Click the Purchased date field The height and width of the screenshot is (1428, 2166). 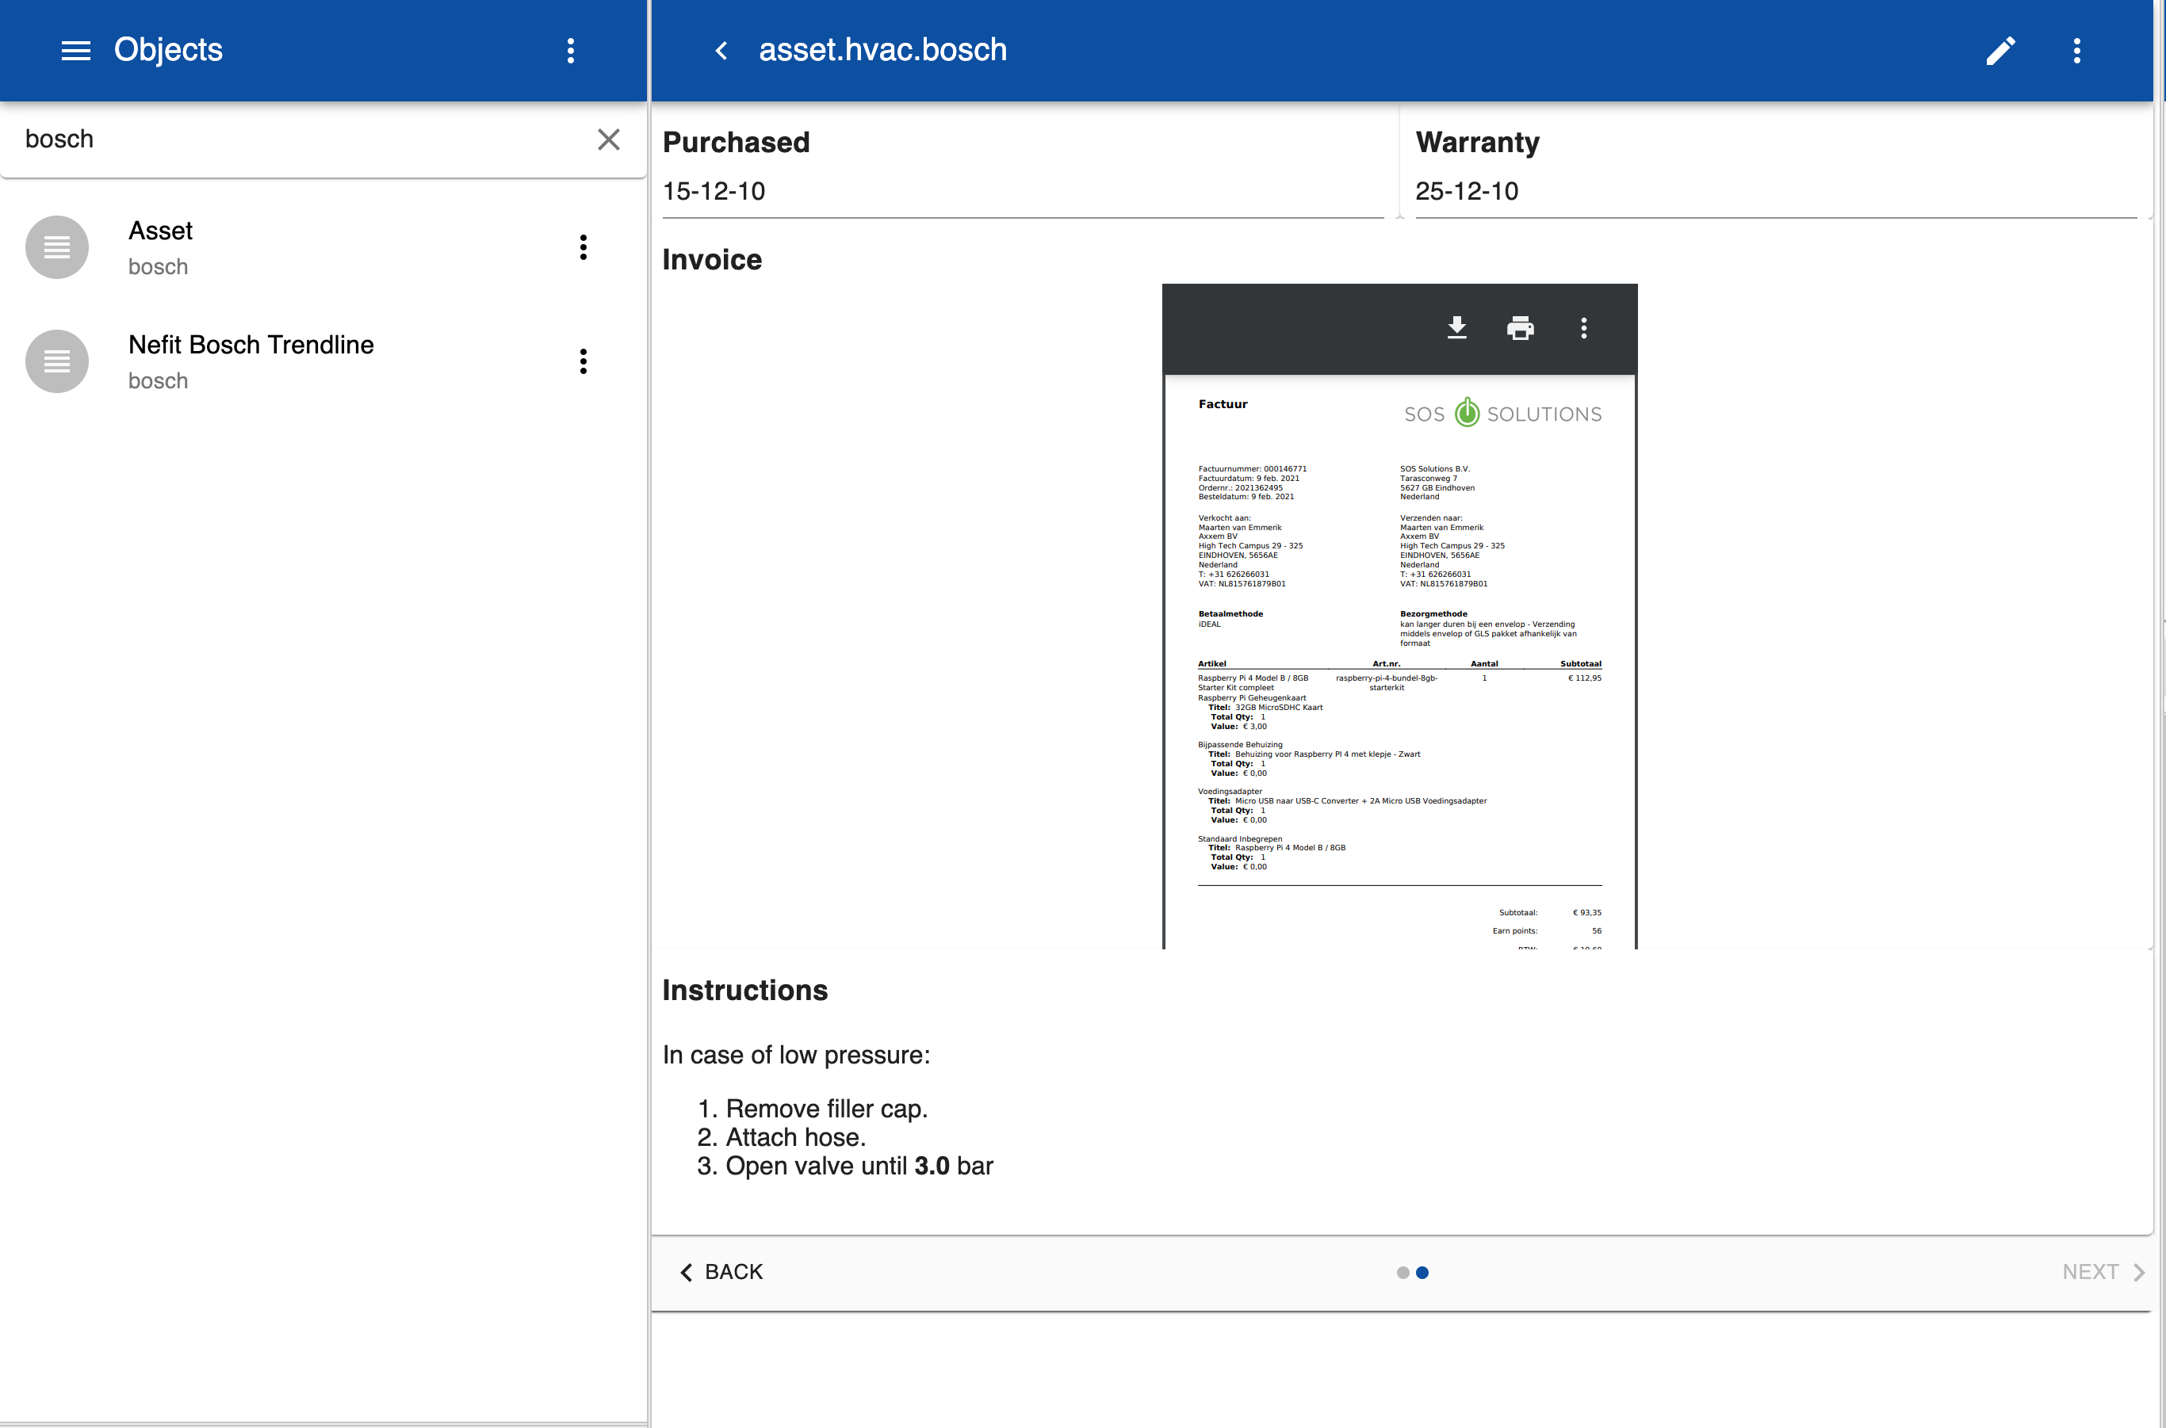tap(1023, 191)
